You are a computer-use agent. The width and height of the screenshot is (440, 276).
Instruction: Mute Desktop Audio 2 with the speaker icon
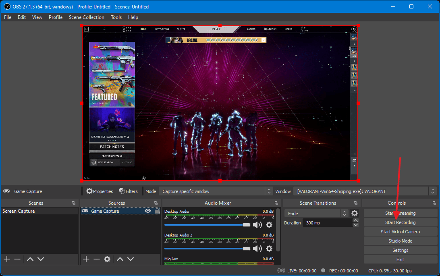pos(257,248)
